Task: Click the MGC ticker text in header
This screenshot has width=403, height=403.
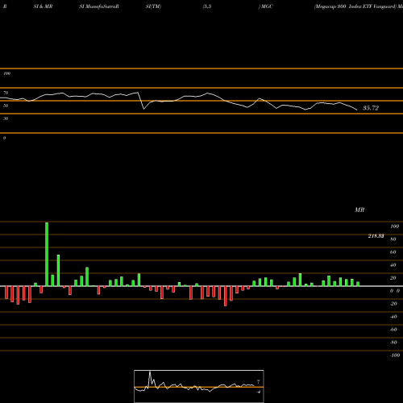Action: (267, 6)
